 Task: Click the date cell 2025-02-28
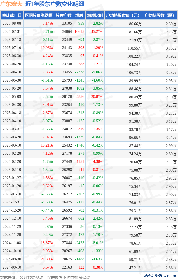pyautogui.click(x=12, y=153)
